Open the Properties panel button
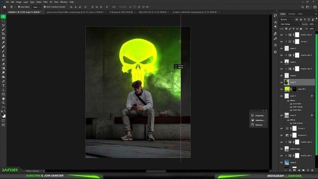 258,115
